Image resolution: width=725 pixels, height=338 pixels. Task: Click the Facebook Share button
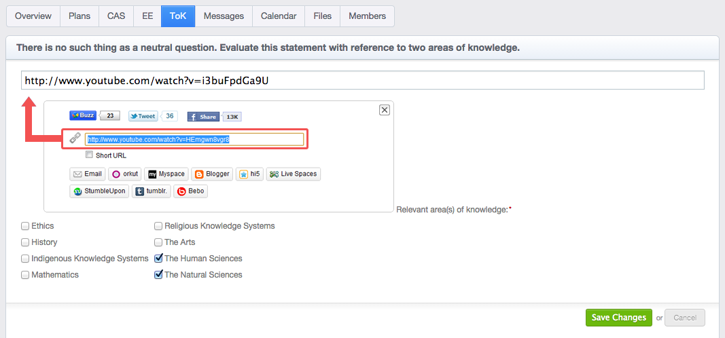click(x=203, y=117)
